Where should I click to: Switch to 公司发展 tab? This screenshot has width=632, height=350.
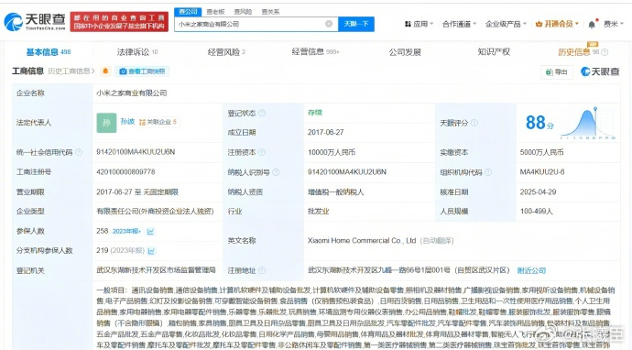pyautogui.click(x=405, y=52)
